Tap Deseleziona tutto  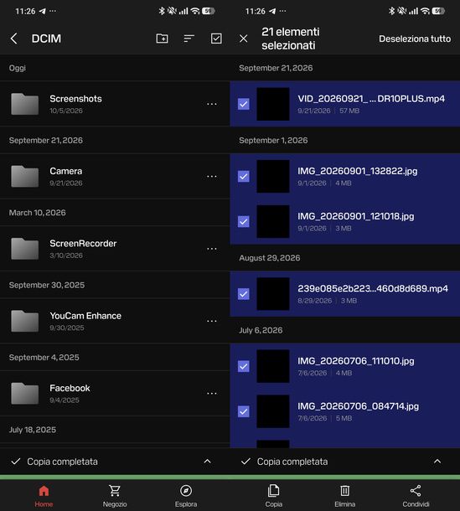click(x=415, y=39)
